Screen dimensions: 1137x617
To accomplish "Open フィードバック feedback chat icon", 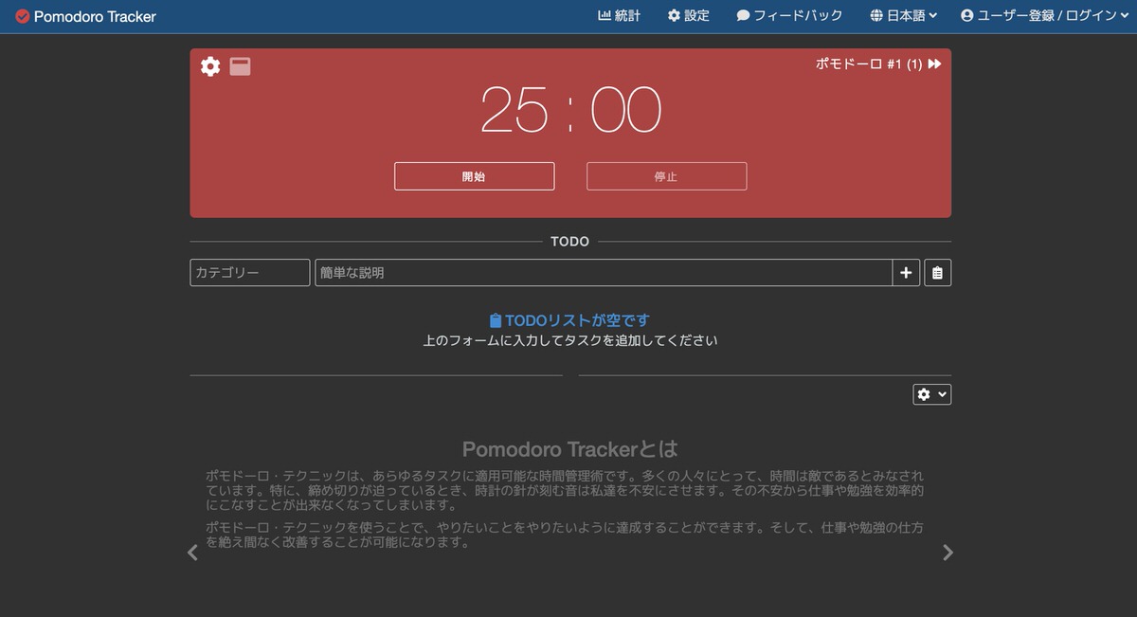I will click(x=787, y=15).
